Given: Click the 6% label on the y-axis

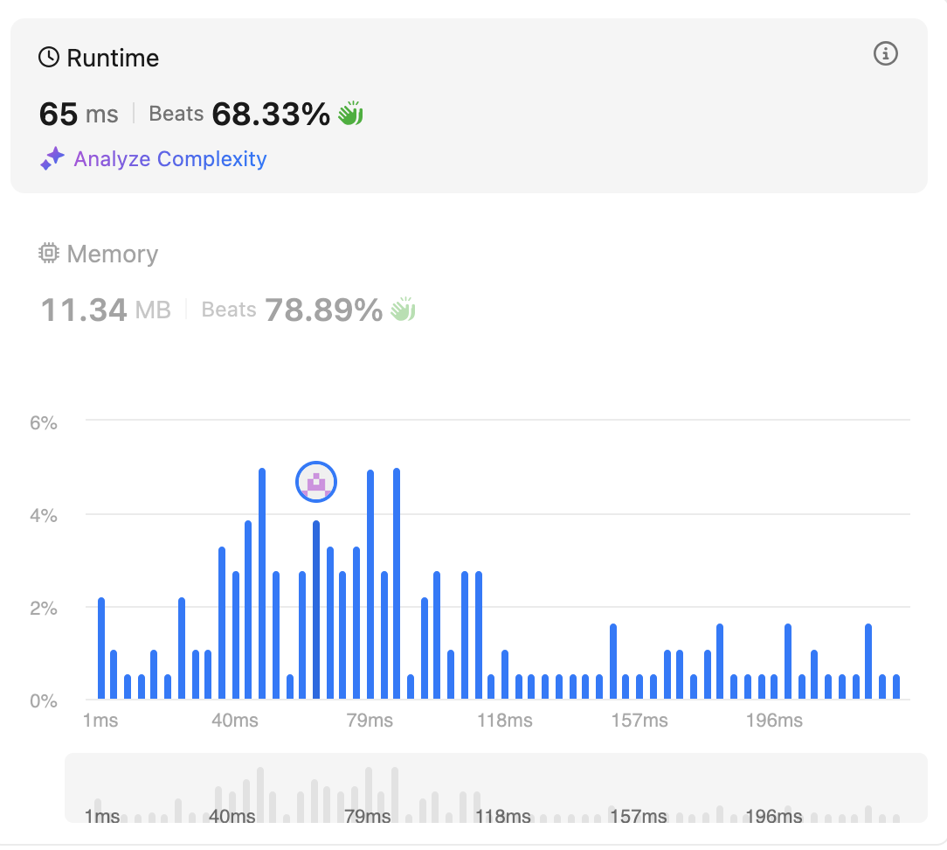Looking at the screenshot, I should (x=43, y=423).
